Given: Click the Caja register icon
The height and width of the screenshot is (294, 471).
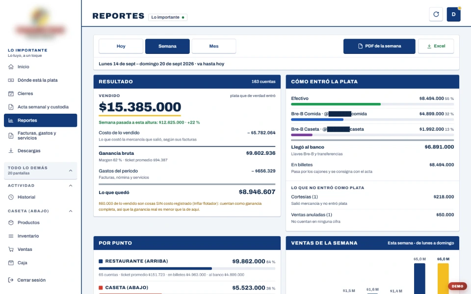Looking at the screenshot, I should click(x=11, y=263).
